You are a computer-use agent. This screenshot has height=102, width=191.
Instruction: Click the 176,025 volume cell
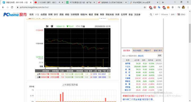159,63
